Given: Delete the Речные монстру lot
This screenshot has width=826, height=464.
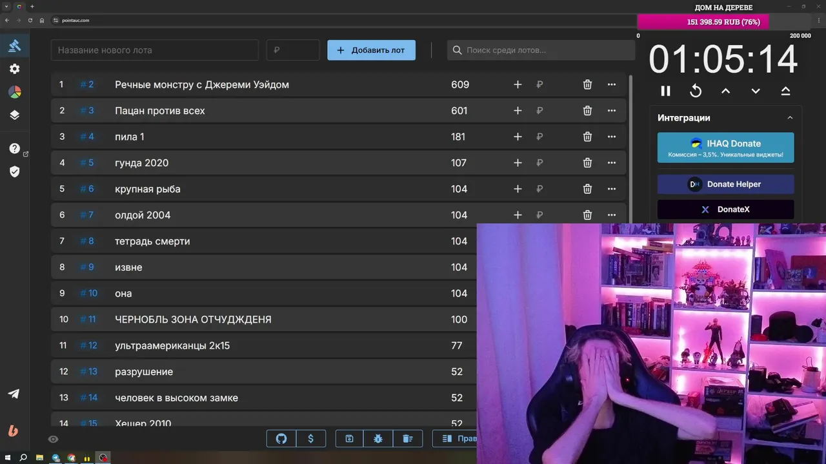Looking at the screenshot, I should click(587, 84).
